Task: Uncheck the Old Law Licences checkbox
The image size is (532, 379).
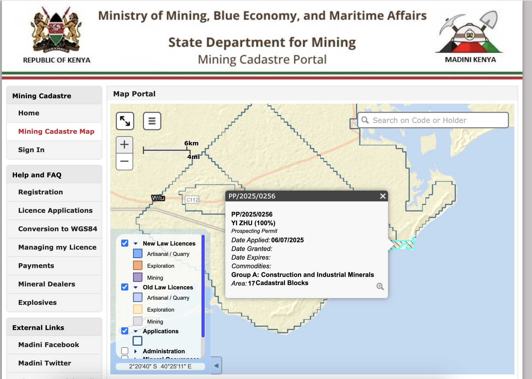Action: coord(125,287)
